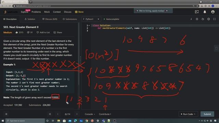Open the playground terminal icon in the header
Screen dimensions: 219x123
click(197, 12)
